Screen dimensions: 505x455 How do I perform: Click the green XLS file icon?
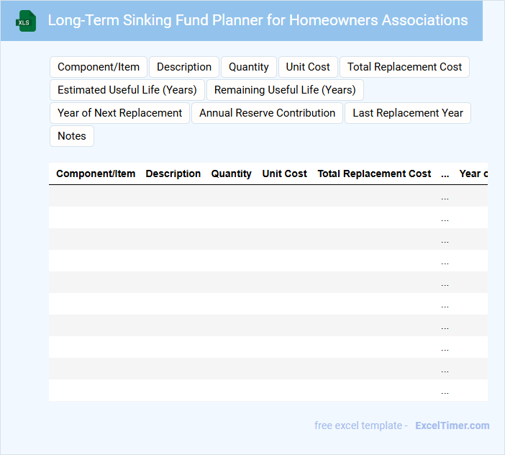coord(26,22)
